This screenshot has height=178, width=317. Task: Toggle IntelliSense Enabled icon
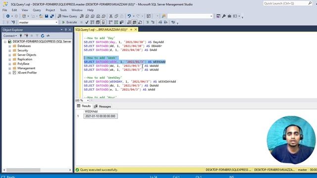[x=104, y=22]
